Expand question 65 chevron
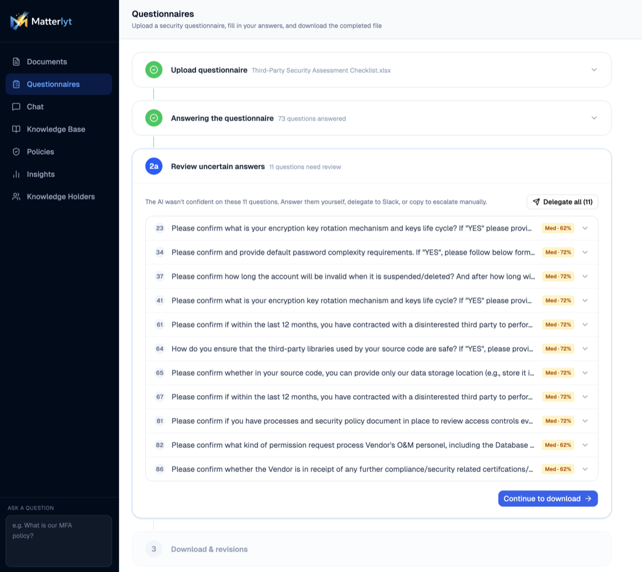 585,373
